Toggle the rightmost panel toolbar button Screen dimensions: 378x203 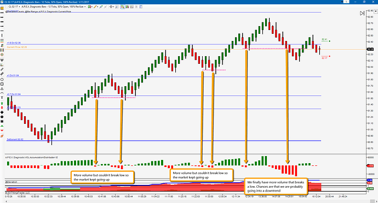pyautogui.click(x=141, y=7)
